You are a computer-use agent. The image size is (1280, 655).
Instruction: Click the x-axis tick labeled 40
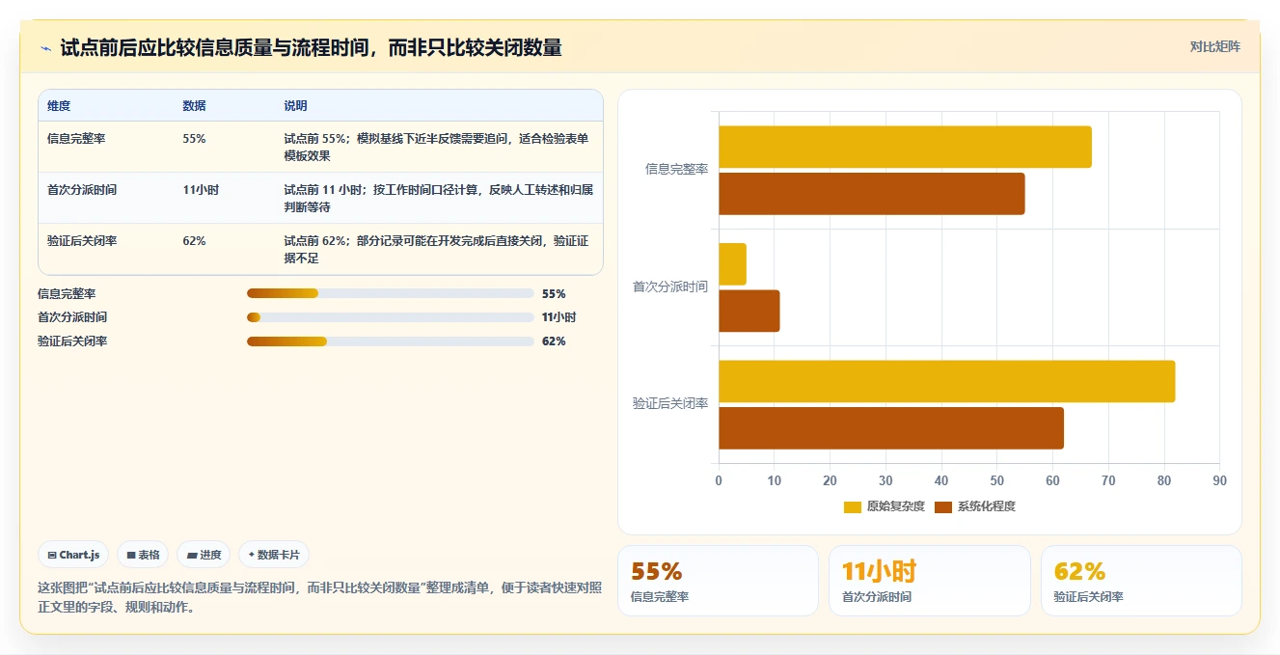coord(941,479)
